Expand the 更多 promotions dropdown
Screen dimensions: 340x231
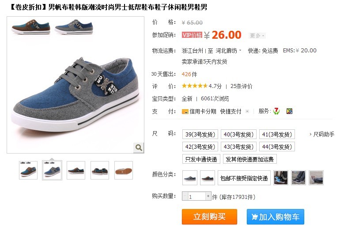tap(257, 36)
